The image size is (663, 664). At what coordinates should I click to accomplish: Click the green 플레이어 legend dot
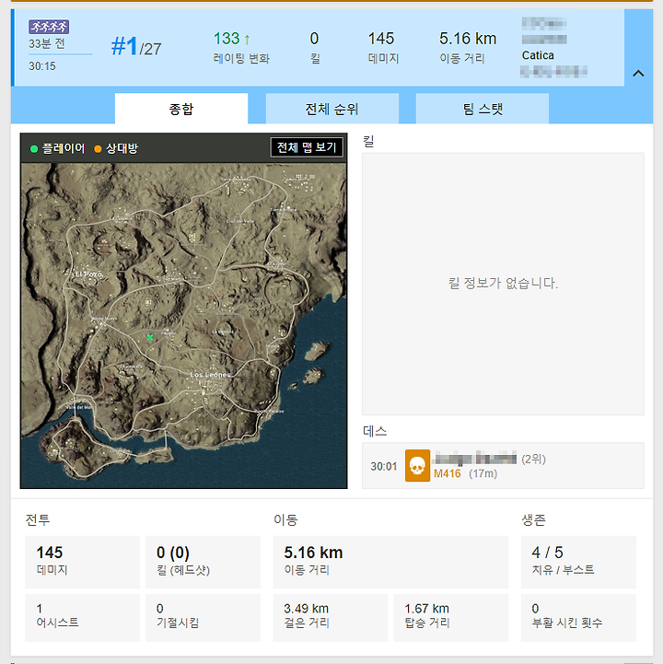[x=34, y=148]
